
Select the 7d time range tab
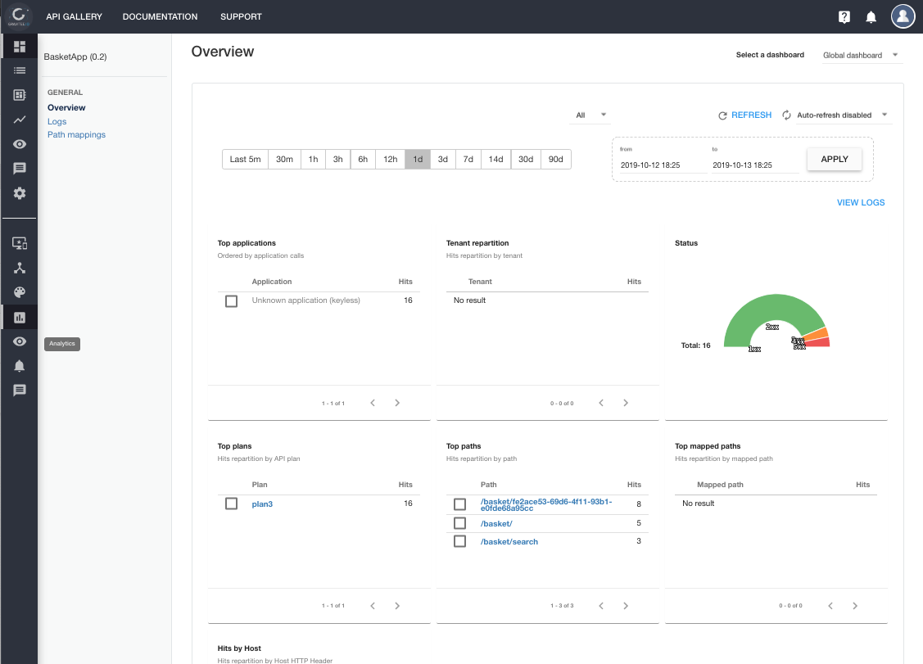click(x=468, y=160)
